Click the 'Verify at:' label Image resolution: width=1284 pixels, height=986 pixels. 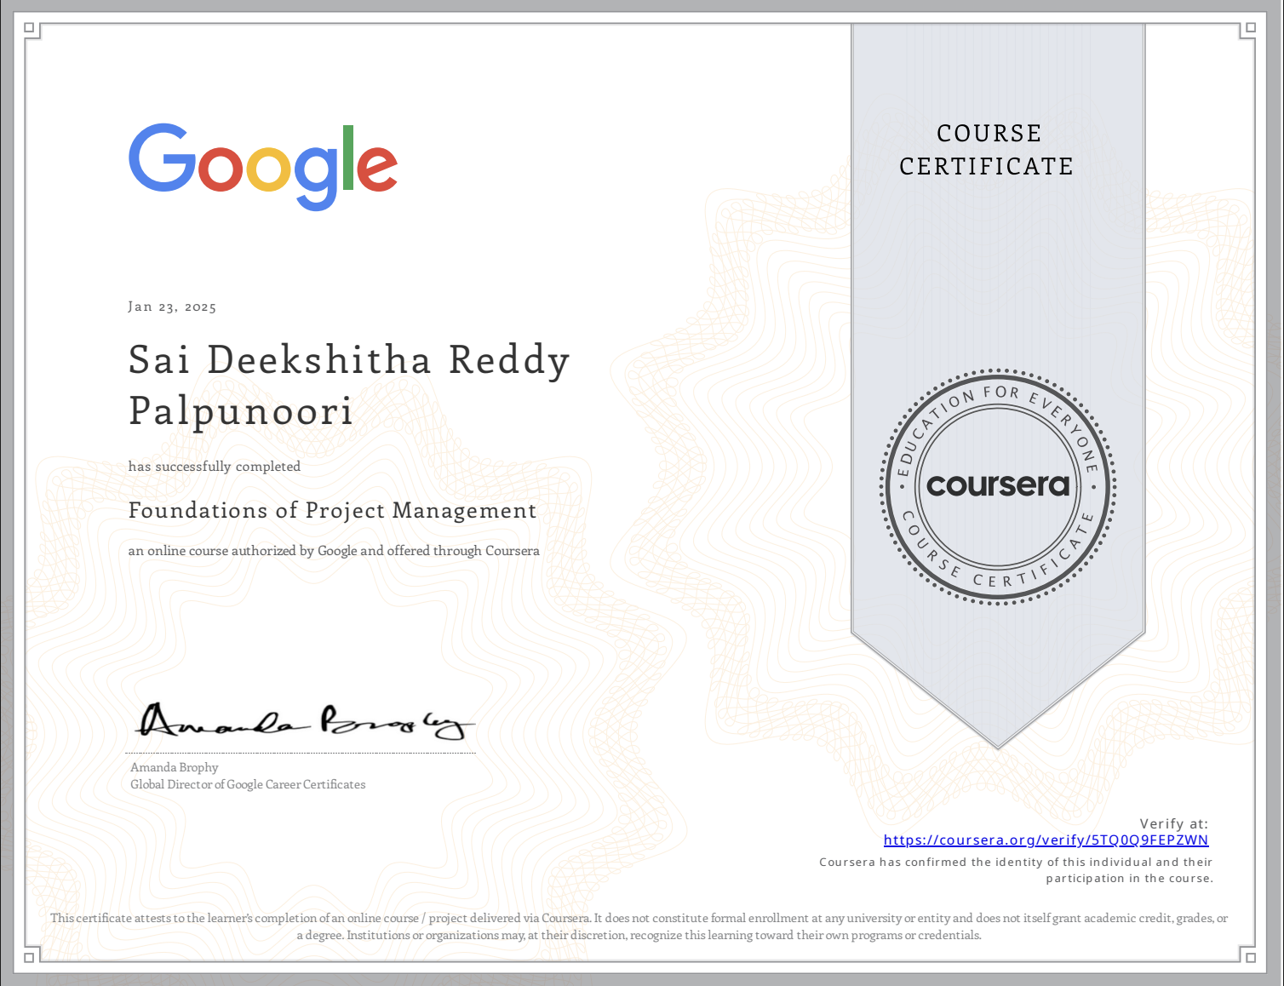[x=1174, y=823]
